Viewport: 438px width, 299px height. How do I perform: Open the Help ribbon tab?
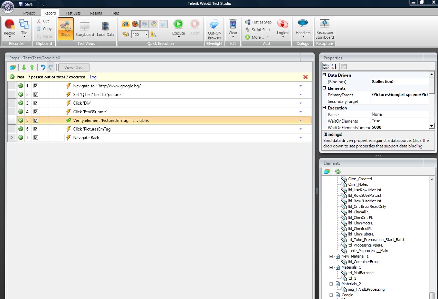[115, 13]
